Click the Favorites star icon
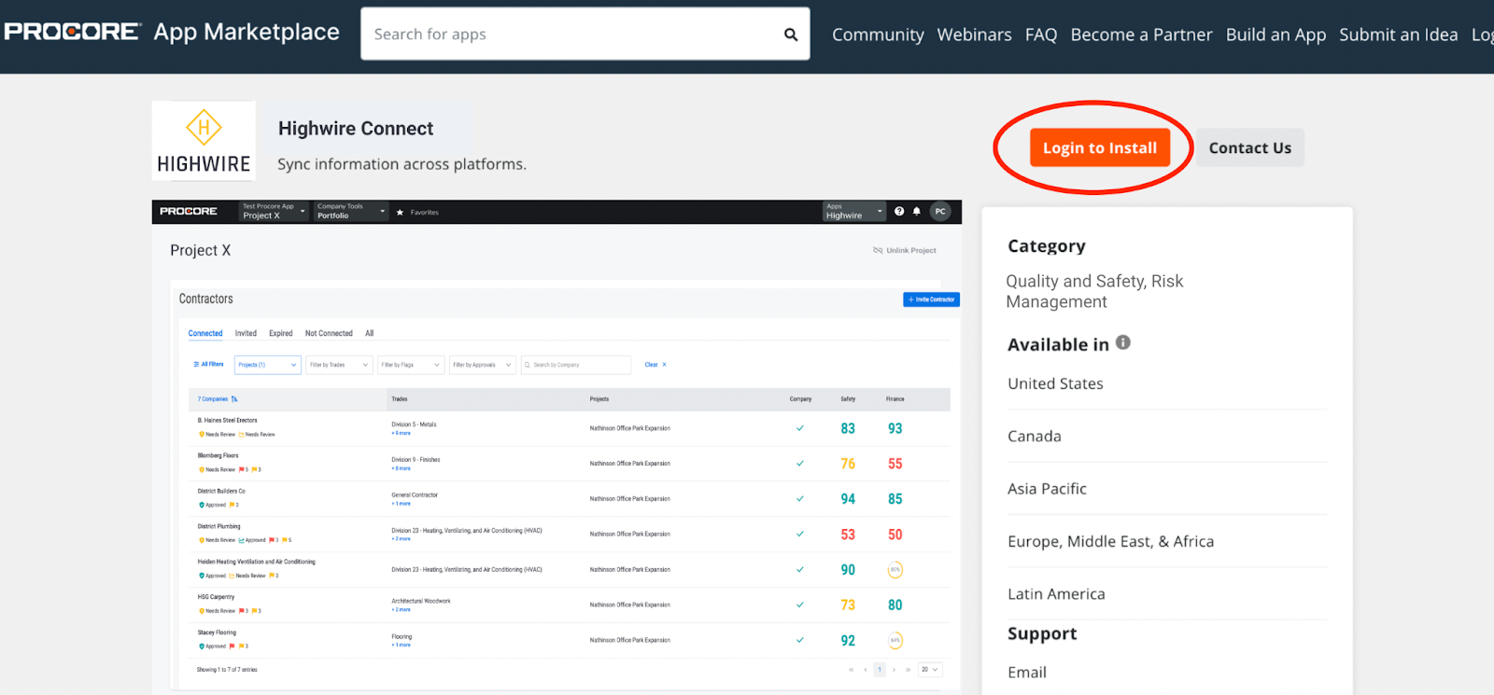Screen dimensions: 1494x695 click(400, 213)
